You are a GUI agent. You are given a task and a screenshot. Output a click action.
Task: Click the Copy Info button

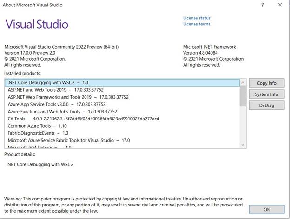point(266,83)
